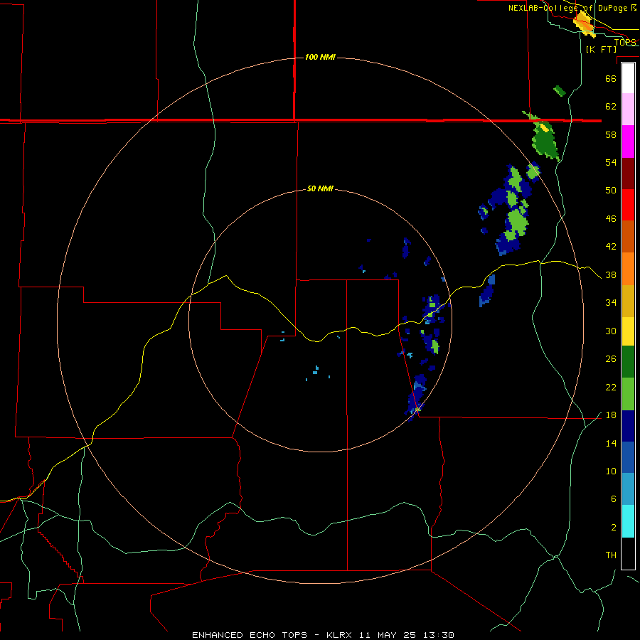Click the "50" scale value

pos(611,191)
